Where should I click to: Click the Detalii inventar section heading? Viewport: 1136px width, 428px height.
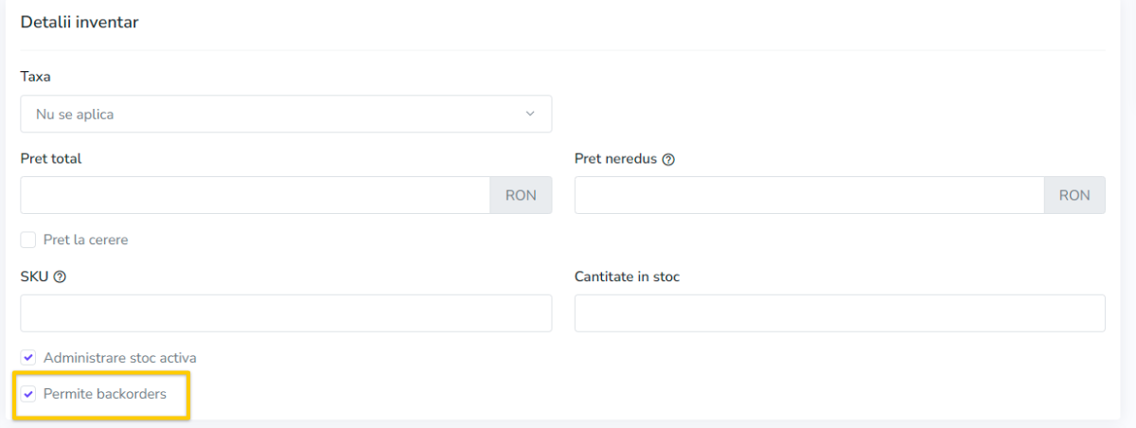coord(80,23)
